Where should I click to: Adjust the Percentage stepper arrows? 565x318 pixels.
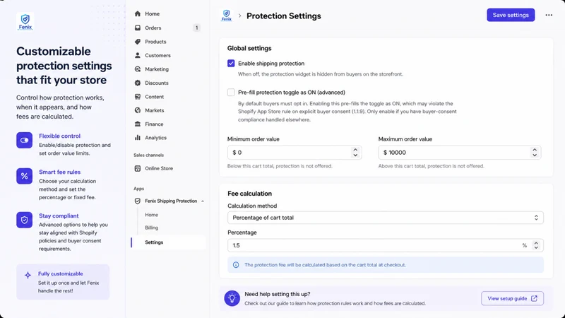pyautogui.click(x=536, y=245)
